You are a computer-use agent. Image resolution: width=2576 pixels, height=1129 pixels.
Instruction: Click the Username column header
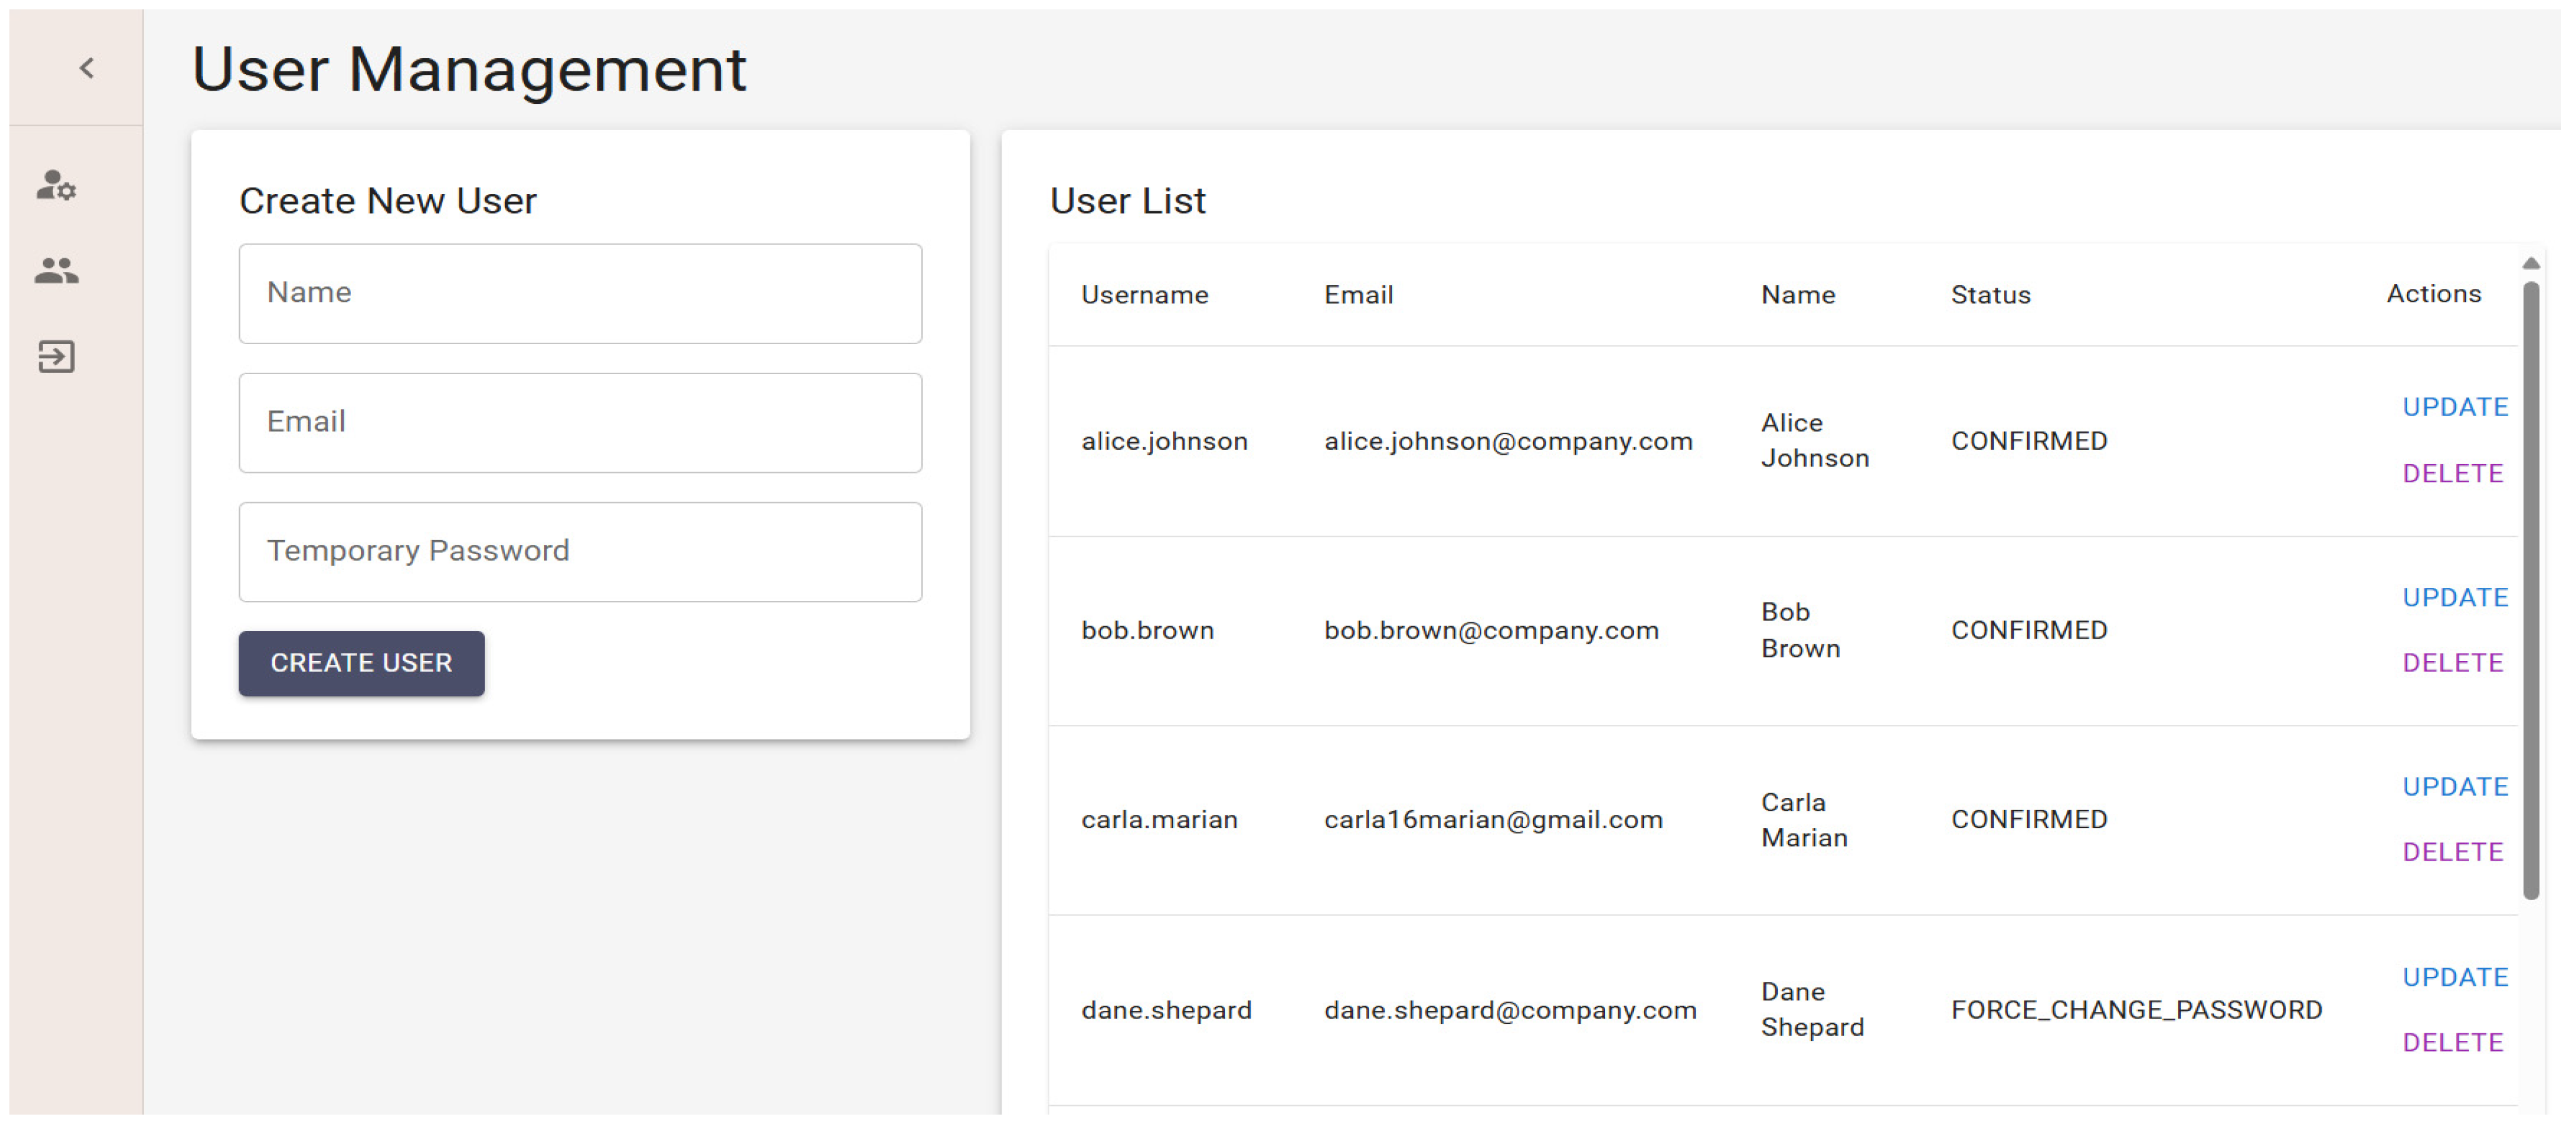point(1144,296)
